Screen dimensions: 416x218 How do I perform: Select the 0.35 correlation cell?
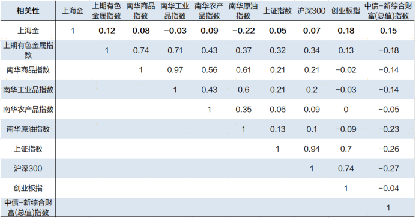click(243, 109)
